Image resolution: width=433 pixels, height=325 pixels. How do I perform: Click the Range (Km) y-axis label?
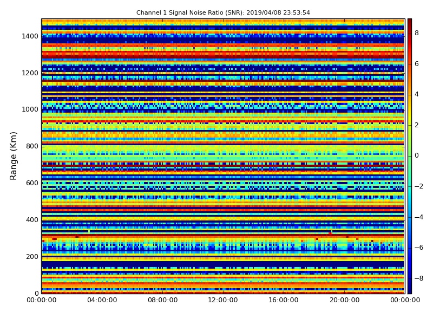(x=13, y=156)
